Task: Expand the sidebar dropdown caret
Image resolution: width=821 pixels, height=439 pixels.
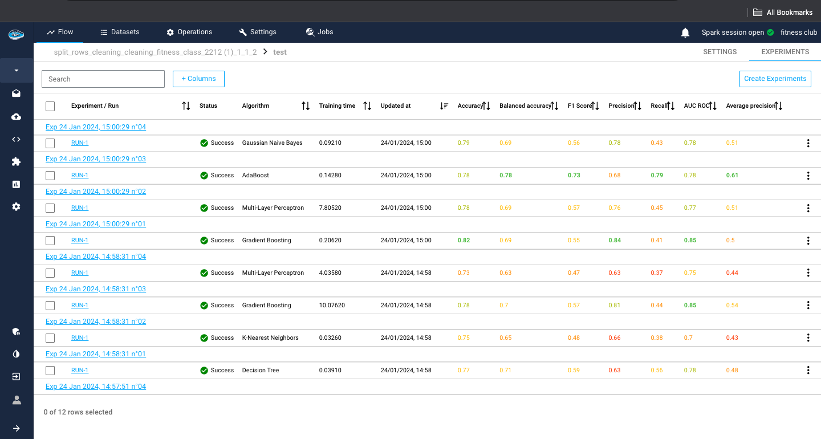Action: pyautogui.click(x=16, y=71)
